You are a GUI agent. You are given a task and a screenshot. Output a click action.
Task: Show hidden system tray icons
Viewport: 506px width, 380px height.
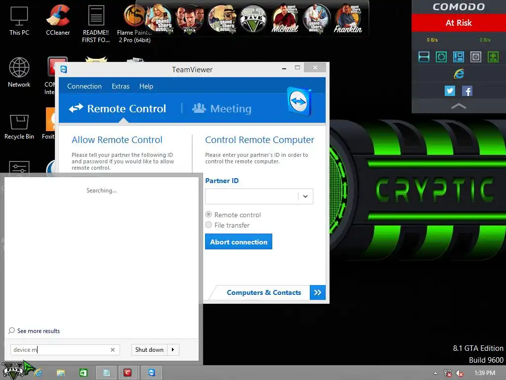coord(435,373)
